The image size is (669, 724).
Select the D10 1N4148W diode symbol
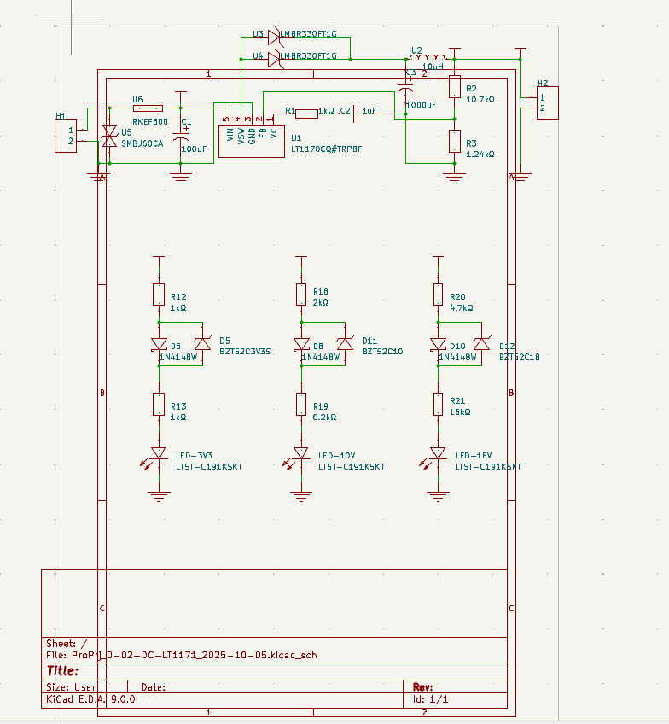(439, 345)
